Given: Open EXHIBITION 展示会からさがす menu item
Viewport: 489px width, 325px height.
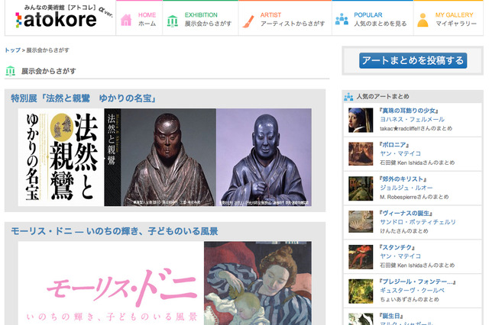Looking at the screenshot, I should (x=200, y=18).
